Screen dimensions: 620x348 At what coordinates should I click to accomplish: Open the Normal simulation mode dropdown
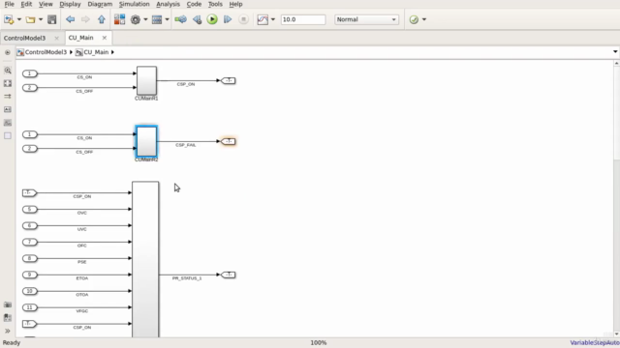coord(366,19)
